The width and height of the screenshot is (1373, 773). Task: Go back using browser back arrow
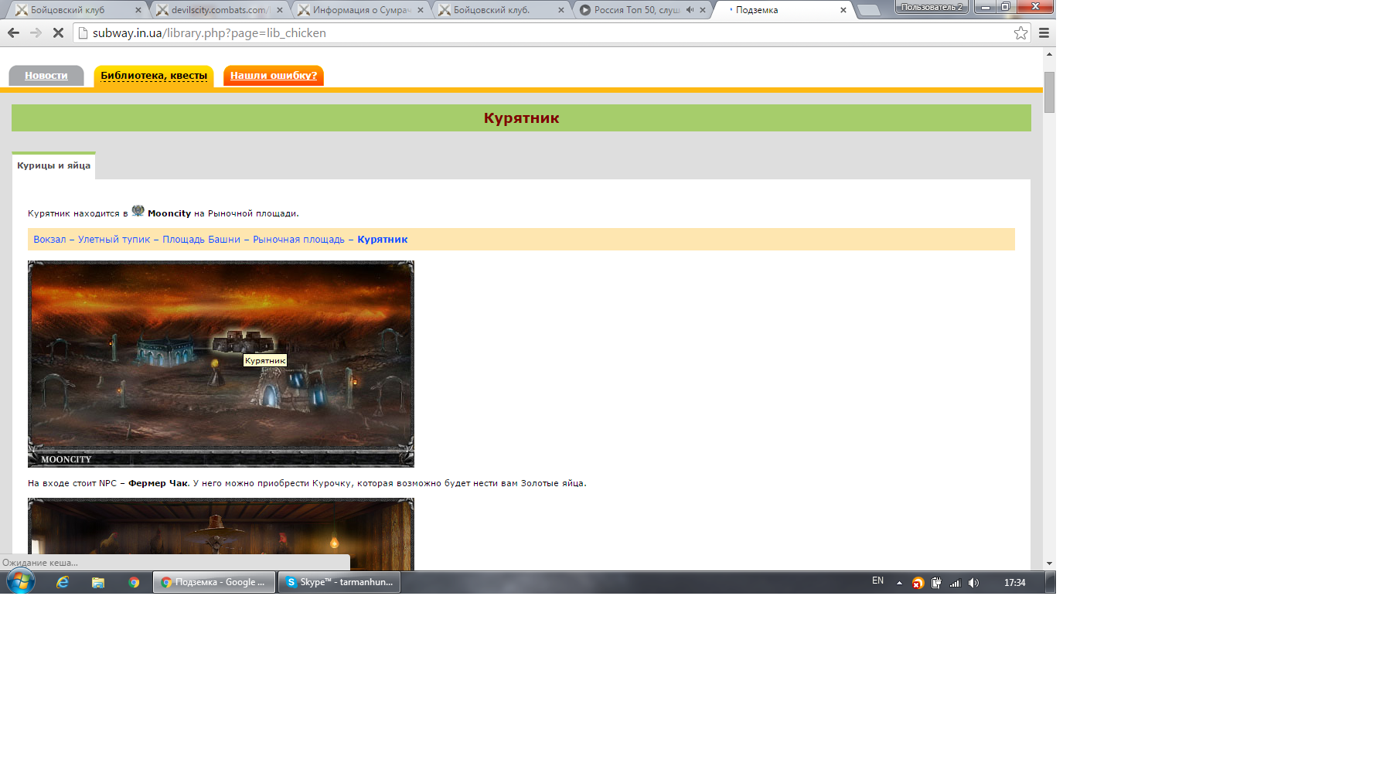(x=13, y=32)
